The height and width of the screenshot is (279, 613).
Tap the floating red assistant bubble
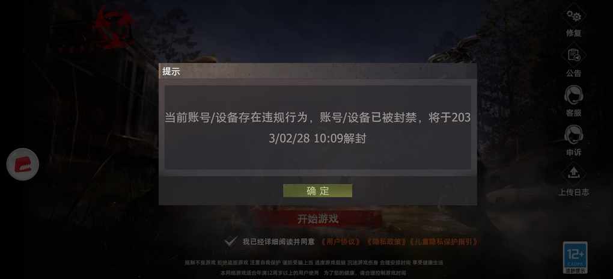23,164
